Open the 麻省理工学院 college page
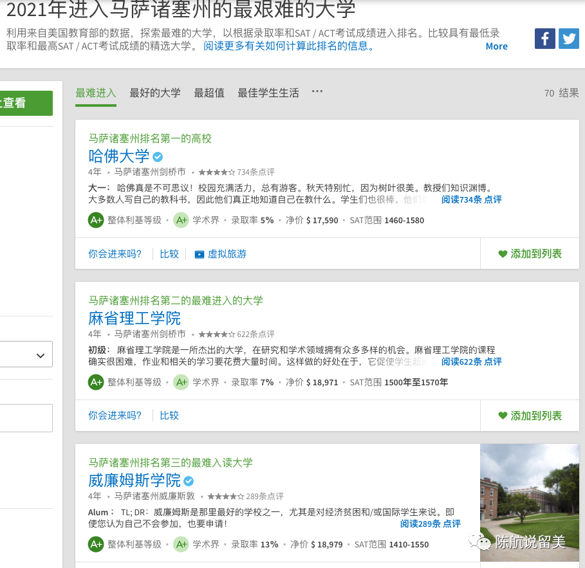 [x=135, y=318]
